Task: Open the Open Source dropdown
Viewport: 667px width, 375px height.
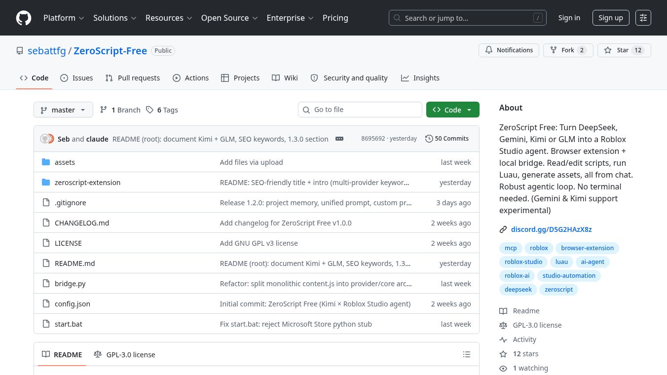Action: click(229, 18)
